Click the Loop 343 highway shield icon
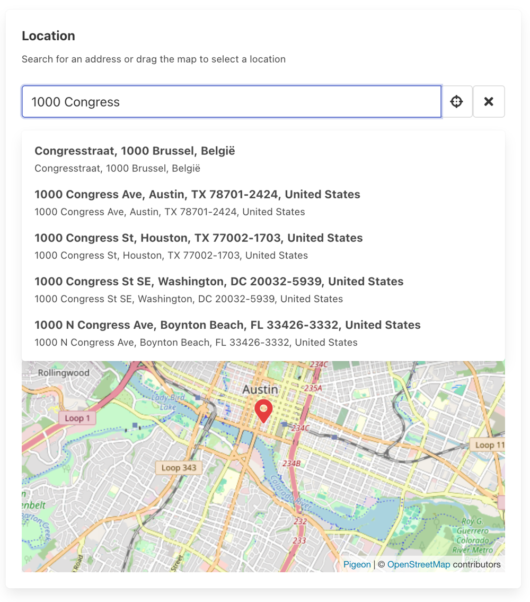The height and width of the screenshot is (602, 530). click(x=178, y=467)
